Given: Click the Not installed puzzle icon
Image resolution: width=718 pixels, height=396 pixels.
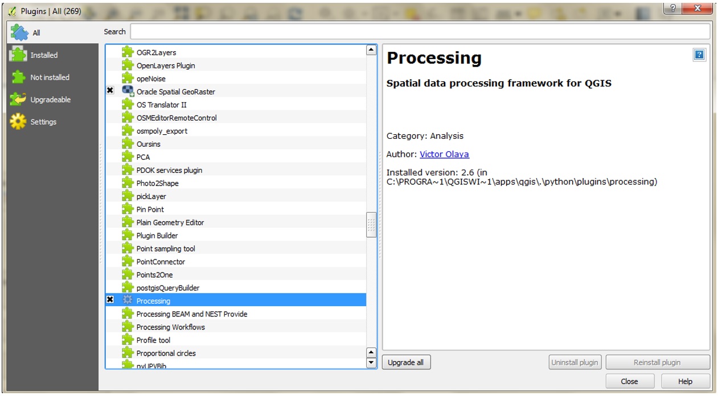Looking at the screenshot, I should click(18, 77).
